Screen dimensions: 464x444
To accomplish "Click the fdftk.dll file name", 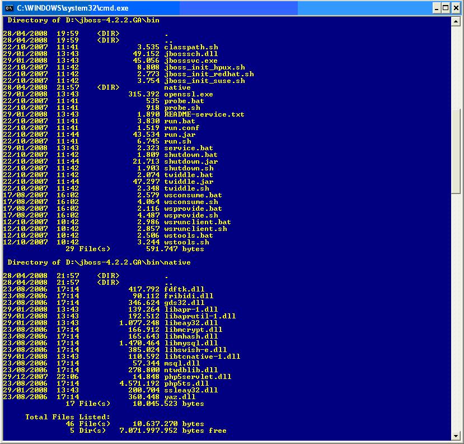I will click(184, 289).
